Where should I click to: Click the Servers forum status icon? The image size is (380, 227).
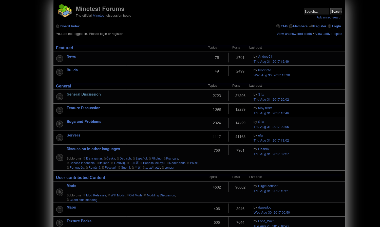pos(60,138)
